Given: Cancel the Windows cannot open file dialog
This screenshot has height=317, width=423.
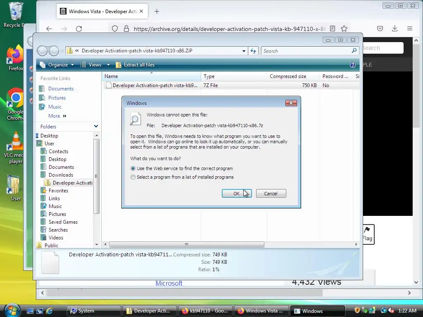Looking at the screenshot, I should point(271,193).
